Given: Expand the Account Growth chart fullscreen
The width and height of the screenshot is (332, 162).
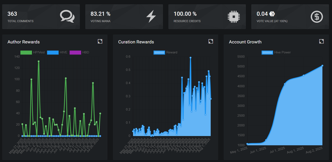Looking at the screenshot, I should (322, 41).
